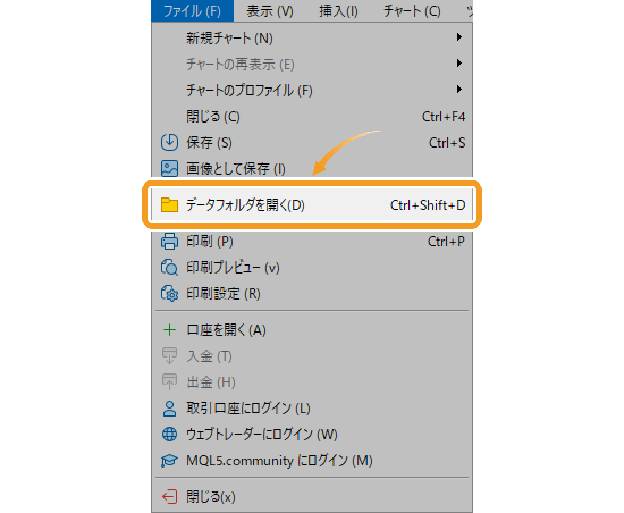Click the print settings gear icon
The width and height of the screenshot is (624, 513).
tap(170, 294)
